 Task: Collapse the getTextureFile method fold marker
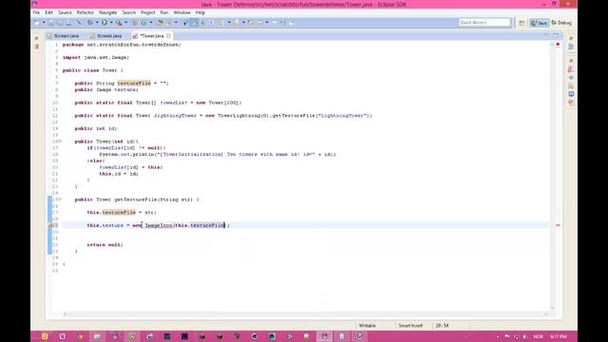coord(60,199)
